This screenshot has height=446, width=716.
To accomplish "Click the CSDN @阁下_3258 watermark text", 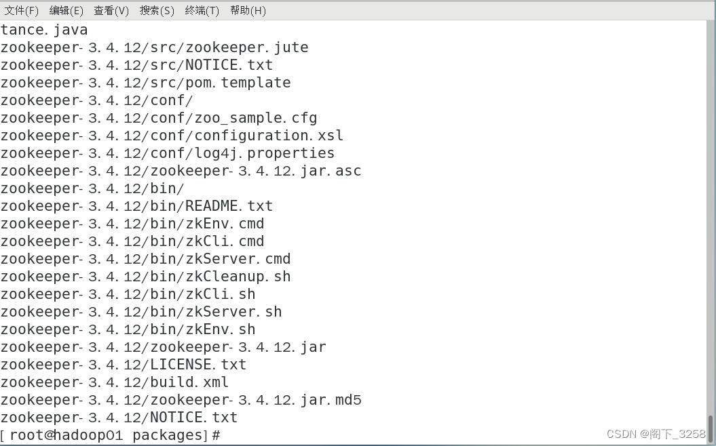I will (655, 433).
